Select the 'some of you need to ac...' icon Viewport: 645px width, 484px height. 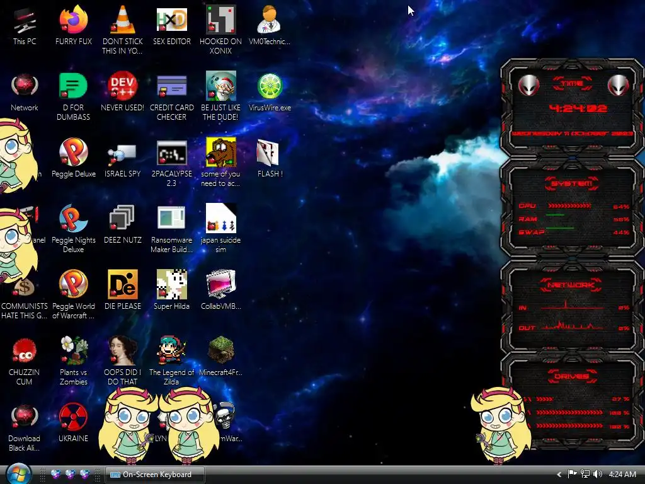click(221, 153)
